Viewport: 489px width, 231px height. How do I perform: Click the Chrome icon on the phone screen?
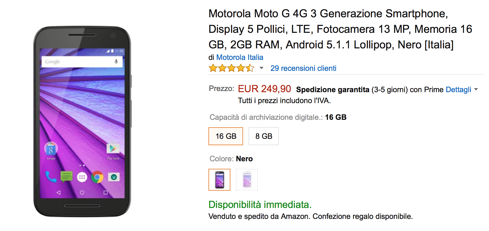tap(97, 177)
